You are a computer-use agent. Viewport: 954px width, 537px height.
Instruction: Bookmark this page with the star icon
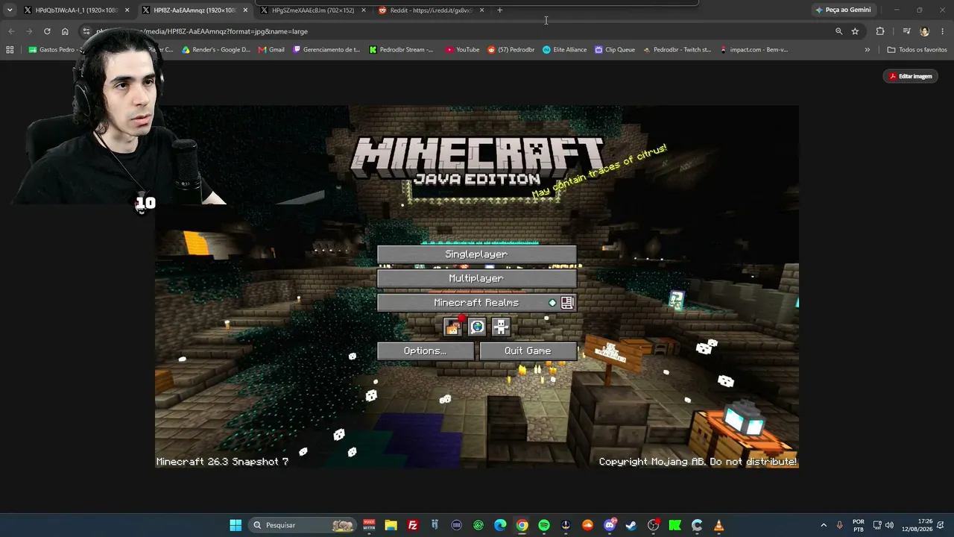(x=855, y=31)
